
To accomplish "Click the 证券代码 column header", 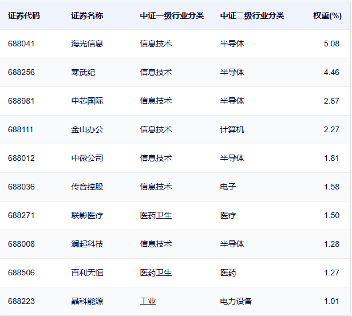I will [24, 15].
